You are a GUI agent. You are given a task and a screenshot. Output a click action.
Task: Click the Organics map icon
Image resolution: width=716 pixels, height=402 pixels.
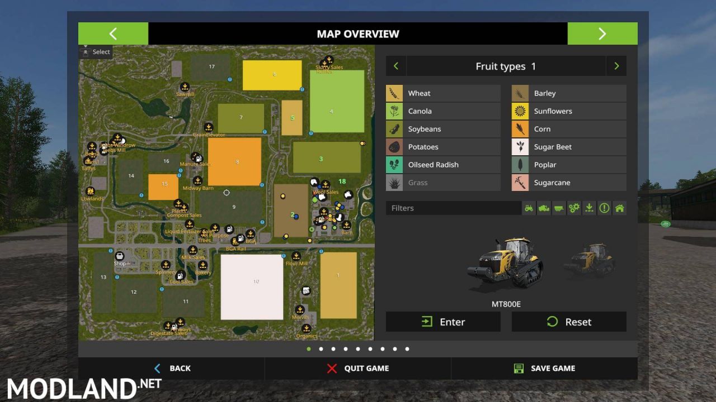(x=306, y=329)
